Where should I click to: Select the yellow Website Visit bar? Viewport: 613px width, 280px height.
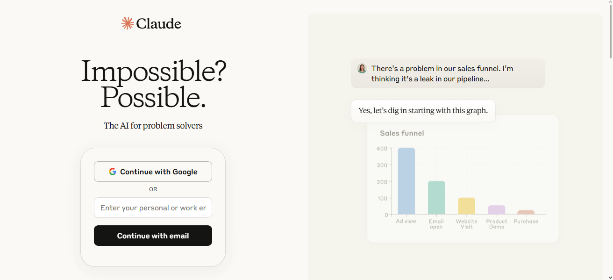tap(466, 206)
